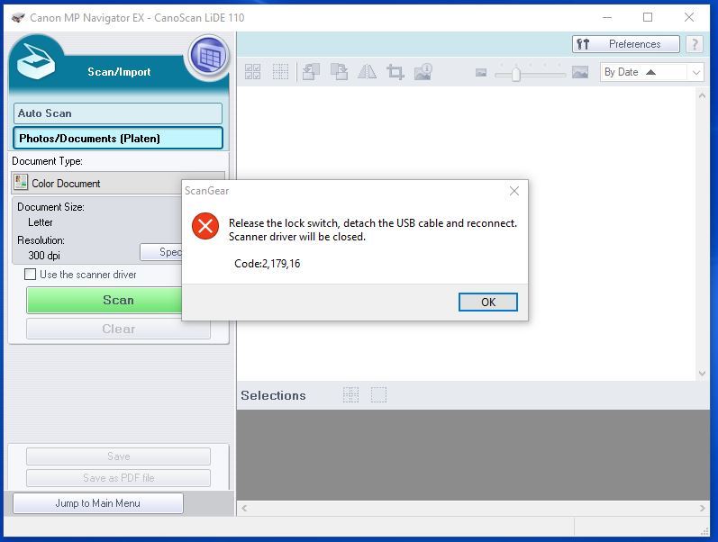Click the 300 dpi resolution value
Image resolution: width=718 pixels, height=542 pixels.
pos(44,256)
